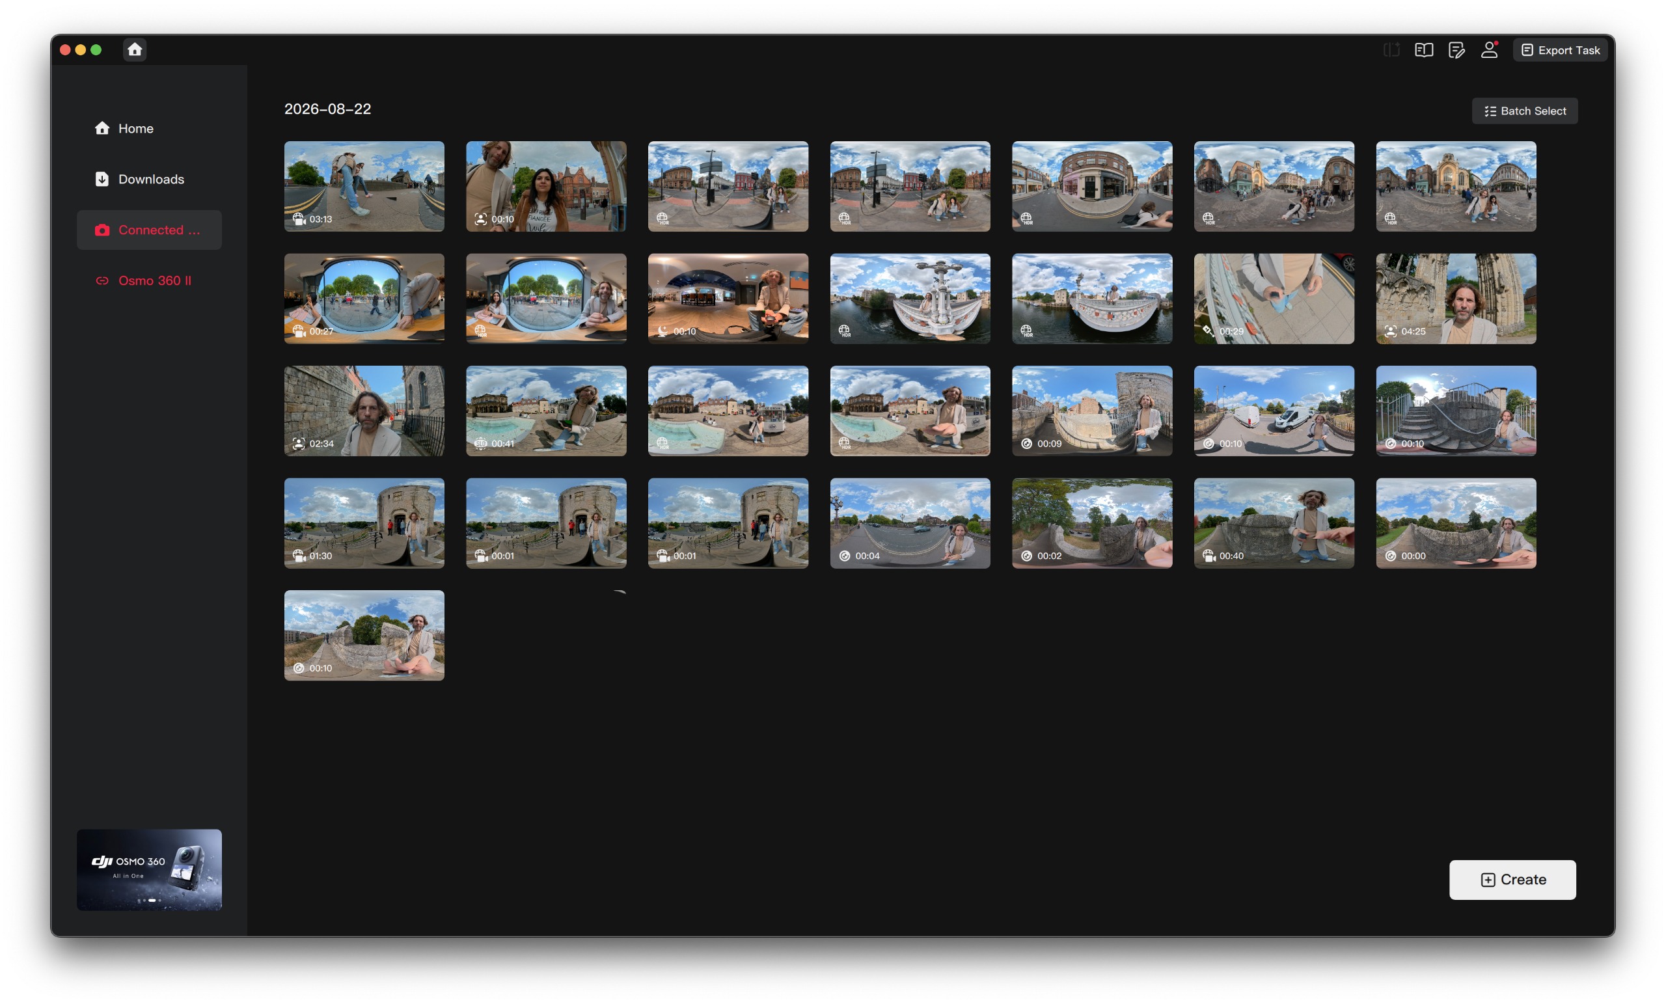The height and width of the screenshot is (1004, 1666).
Task: Click the home icon in the title bar
Action: coord(135,49)
